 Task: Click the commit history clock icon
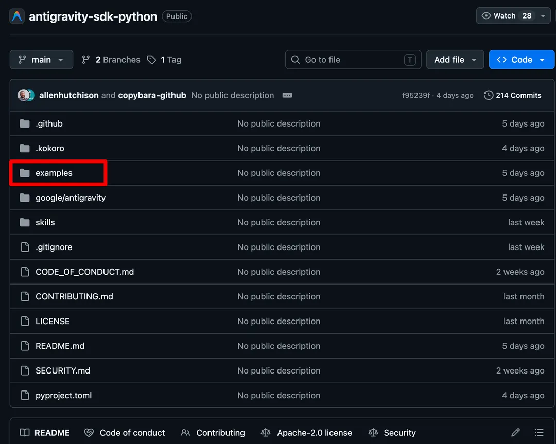point(488,95)
